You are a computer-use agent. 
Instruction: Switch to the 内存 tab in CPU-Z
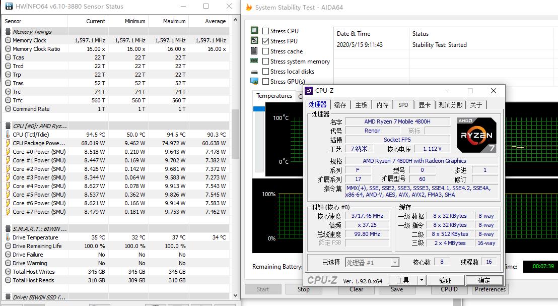(x=381, y=104)
